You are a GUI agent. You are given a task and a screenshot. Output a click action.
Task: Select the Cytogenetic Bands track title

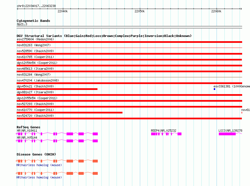(33, 21)
